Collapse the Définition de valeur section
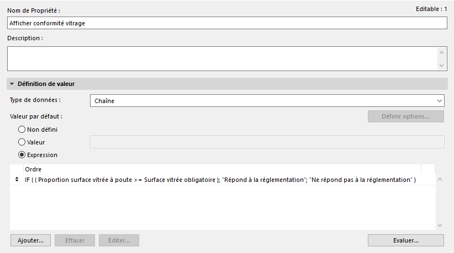Screen dimensions: 454x253 coord(12,84)
